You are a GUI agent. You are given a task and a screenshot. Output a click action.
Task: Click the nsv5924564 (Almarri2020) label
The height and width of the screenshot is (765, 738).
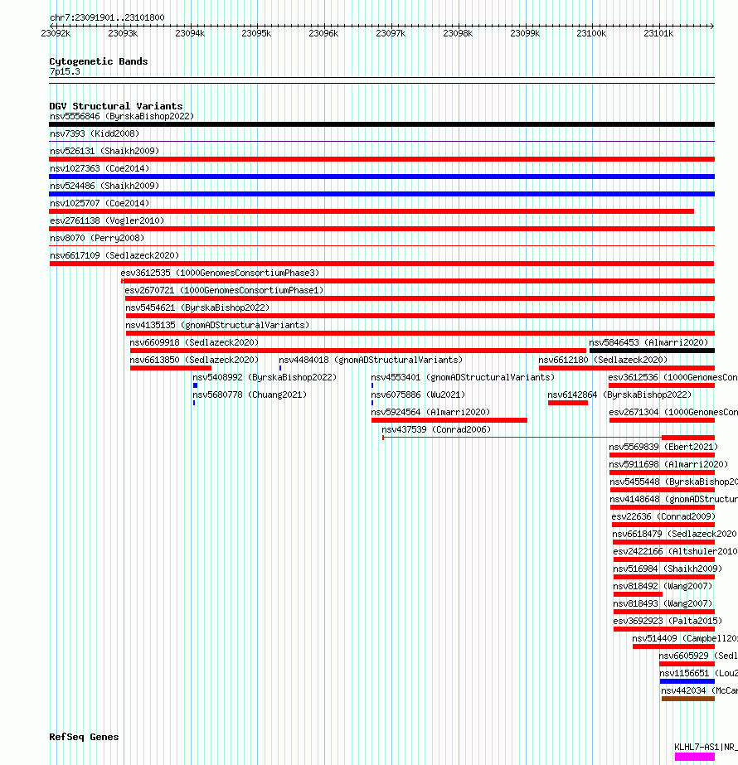[430, 412]
